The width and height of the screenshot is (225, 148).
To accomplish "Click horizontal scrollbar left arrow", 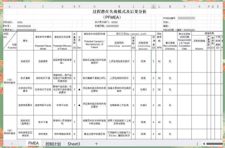I will tap(204, 144).
